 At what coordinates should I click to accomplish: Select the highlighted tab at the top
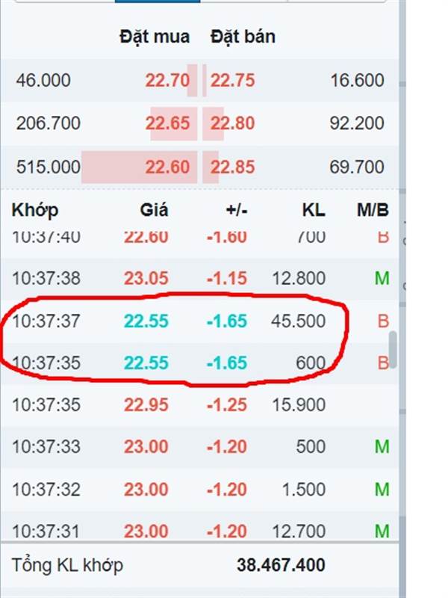(x=158, y=1)
